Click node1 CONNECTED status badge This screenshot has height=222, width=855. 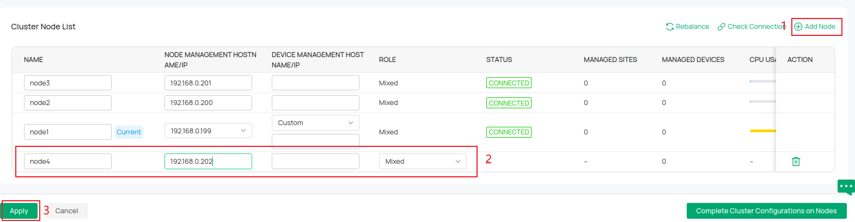point(509,132)
